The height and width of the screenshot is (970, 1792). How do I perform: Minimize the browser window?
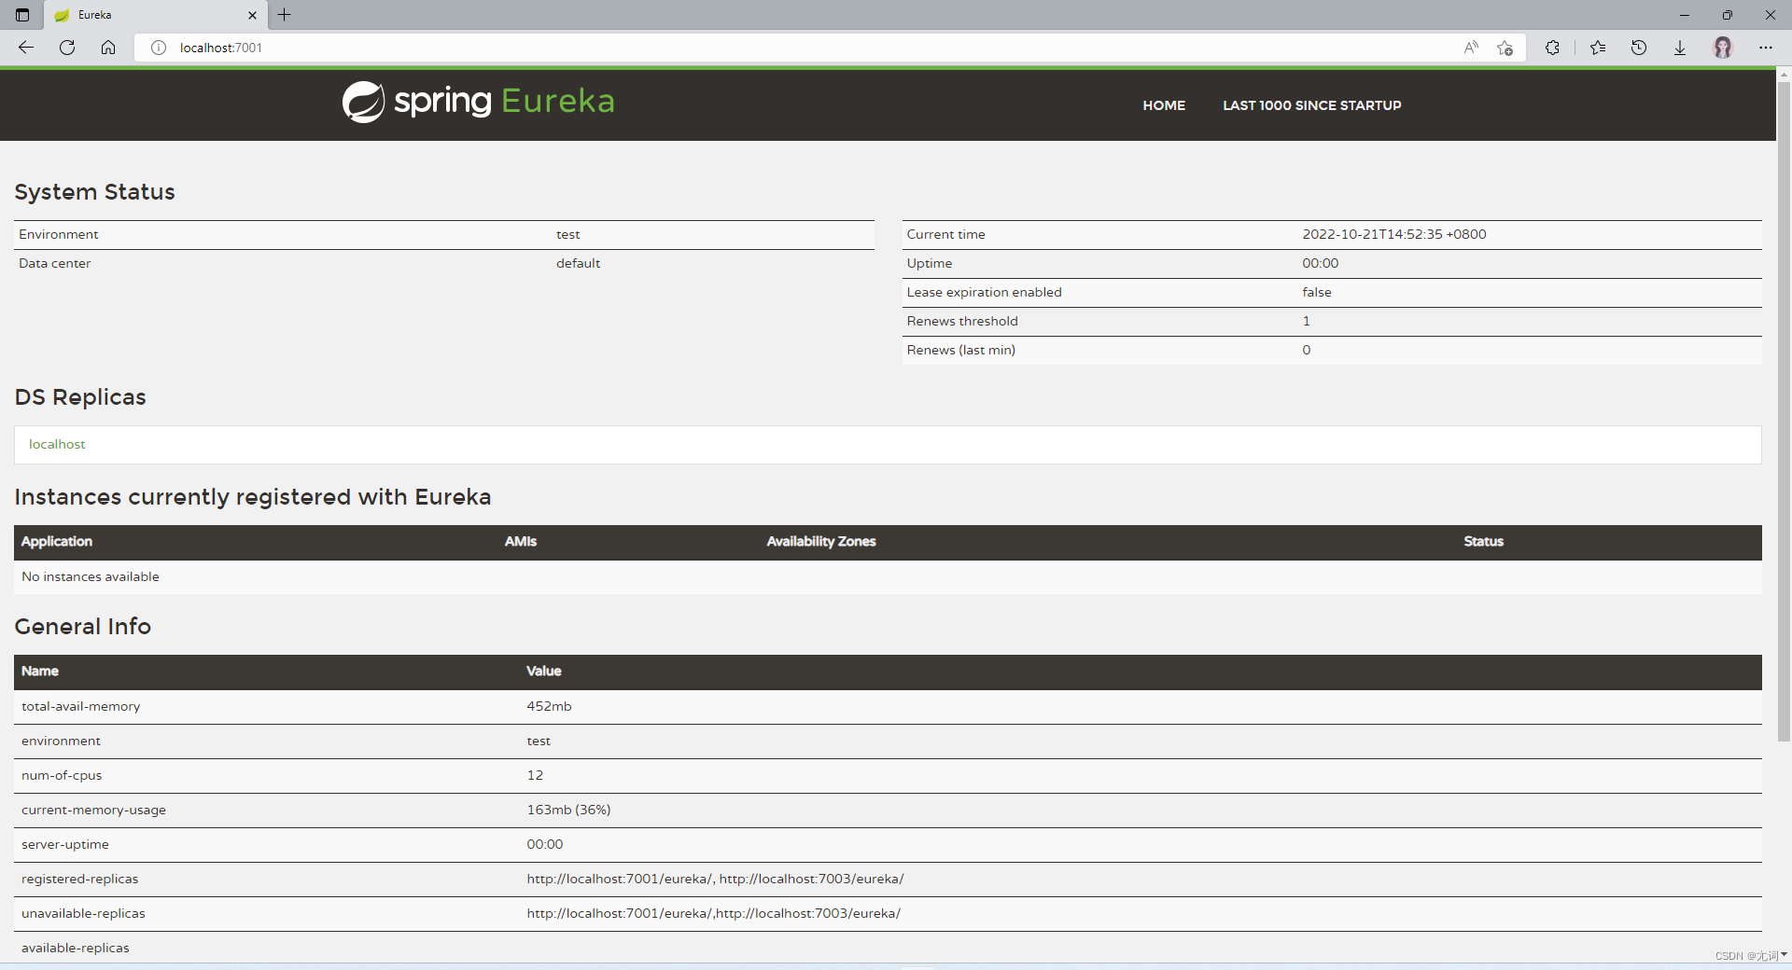(1685, 15)
